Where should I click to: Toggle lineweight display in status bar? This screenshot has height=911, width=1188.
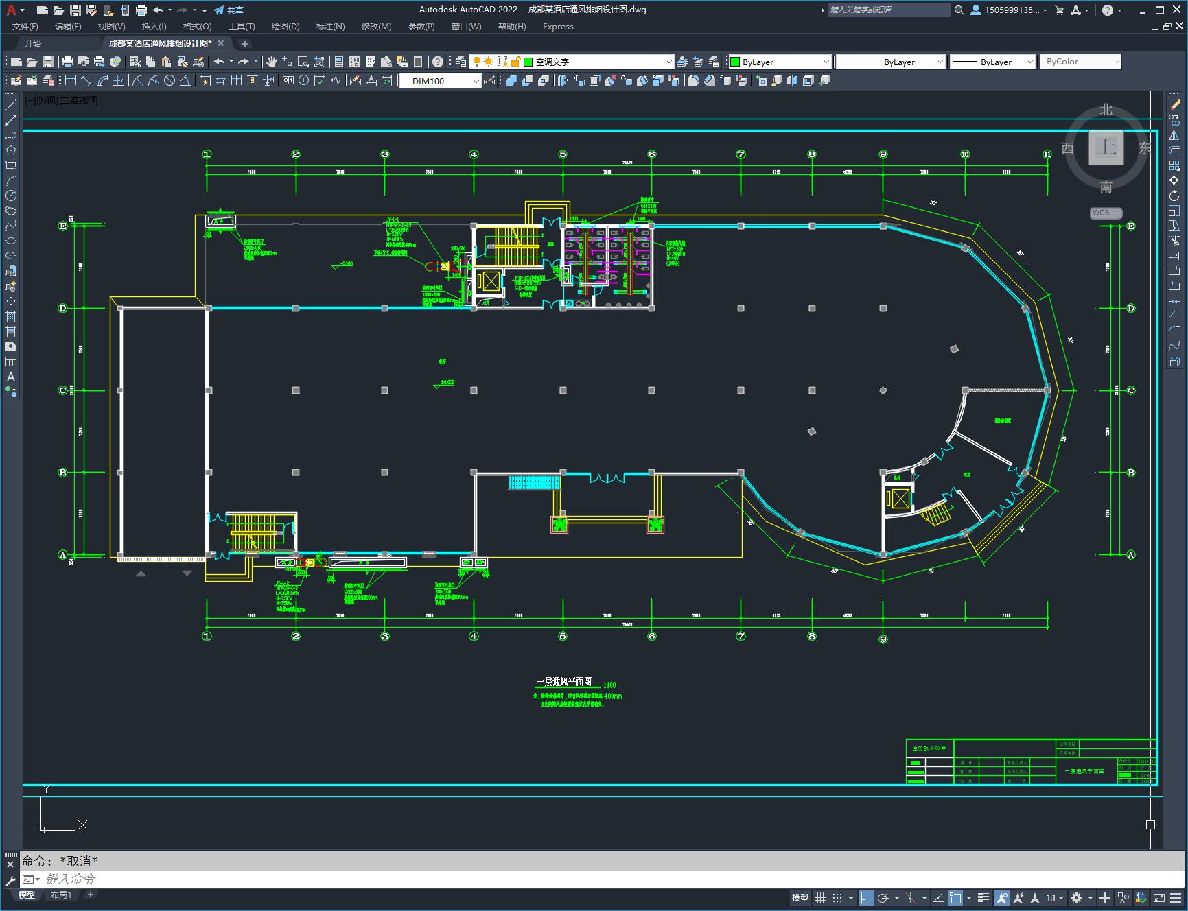pyautogui.click(x=983, y=897)
